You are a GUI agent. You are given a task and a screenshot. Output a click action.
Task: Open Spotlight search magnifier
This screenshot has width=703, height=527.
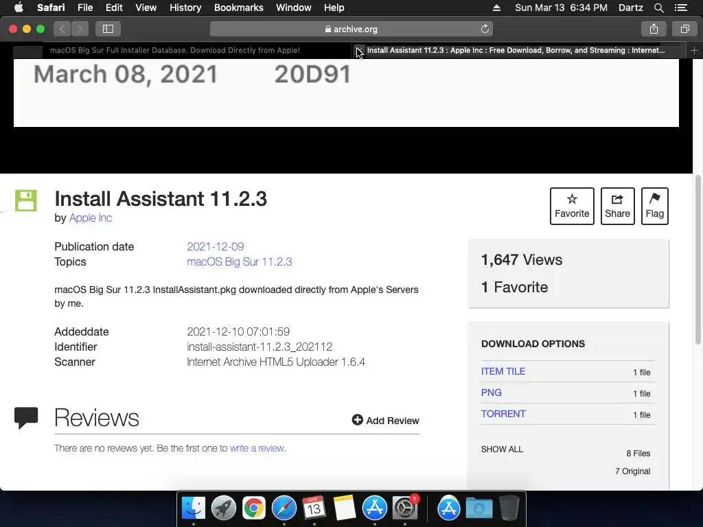658,8
